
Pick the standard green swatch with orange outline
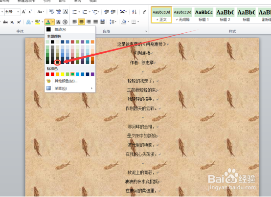pos(72,74)
